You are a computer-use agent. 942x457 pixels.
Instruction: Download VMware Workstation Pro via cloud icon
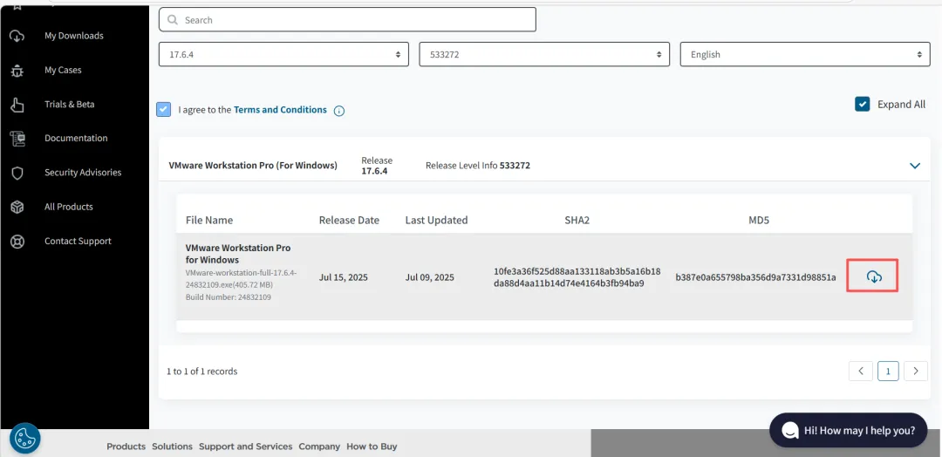coord(874,276)
